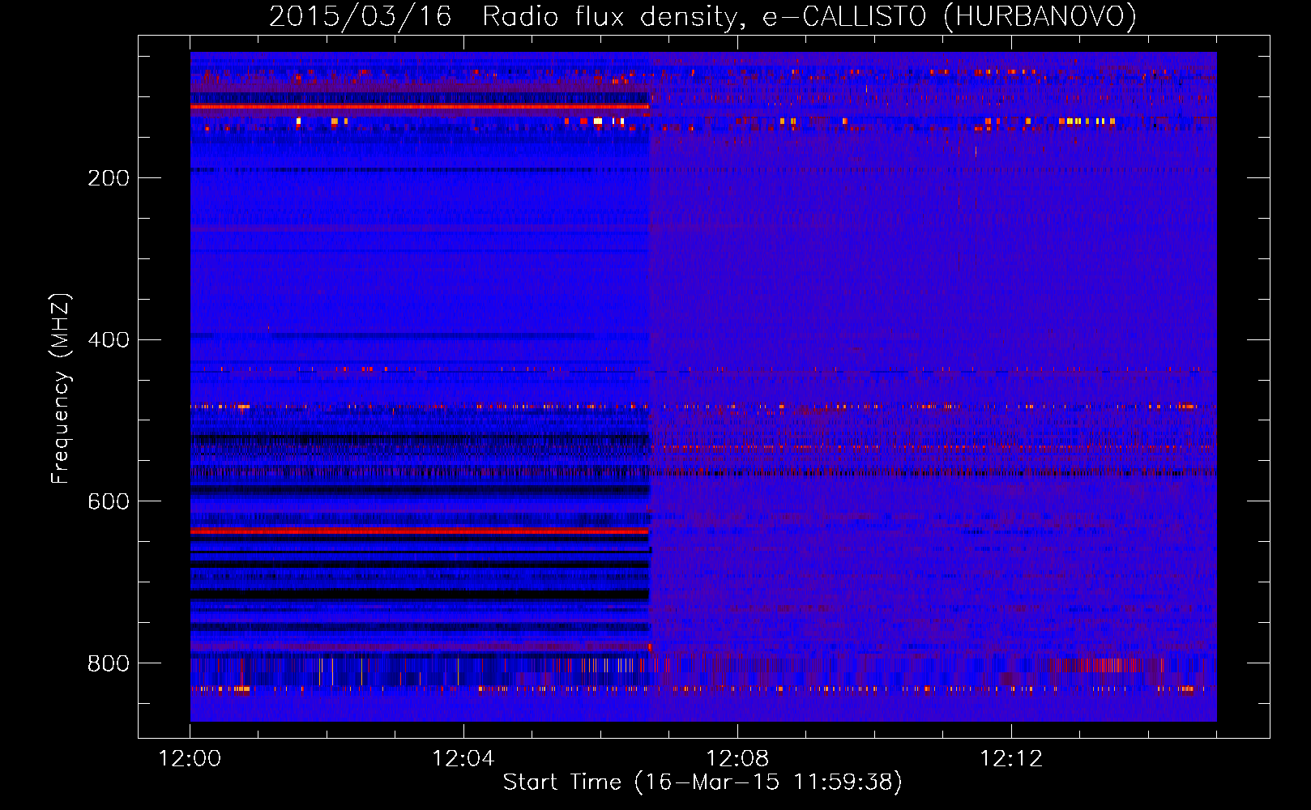
Task: Click the plot title '2015/03/16 Radio flux density, e-CALLISTO (HURBANOVO)'
Action: coord(702,17)
